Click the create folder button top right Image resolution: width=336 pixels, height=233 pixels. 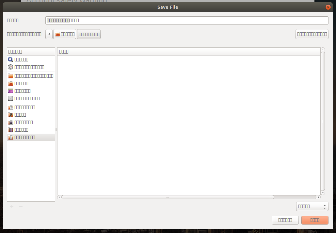pyautogui.click(x=312, y=34)
